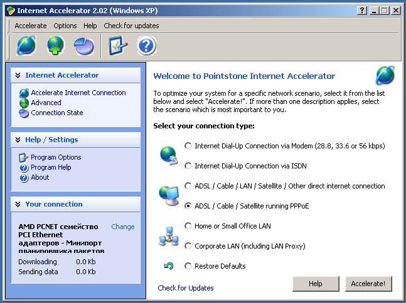This screenshot has width=406, height=303.
Task: Collapse the Internet Accelerator sidebar section
Action: 18,75
